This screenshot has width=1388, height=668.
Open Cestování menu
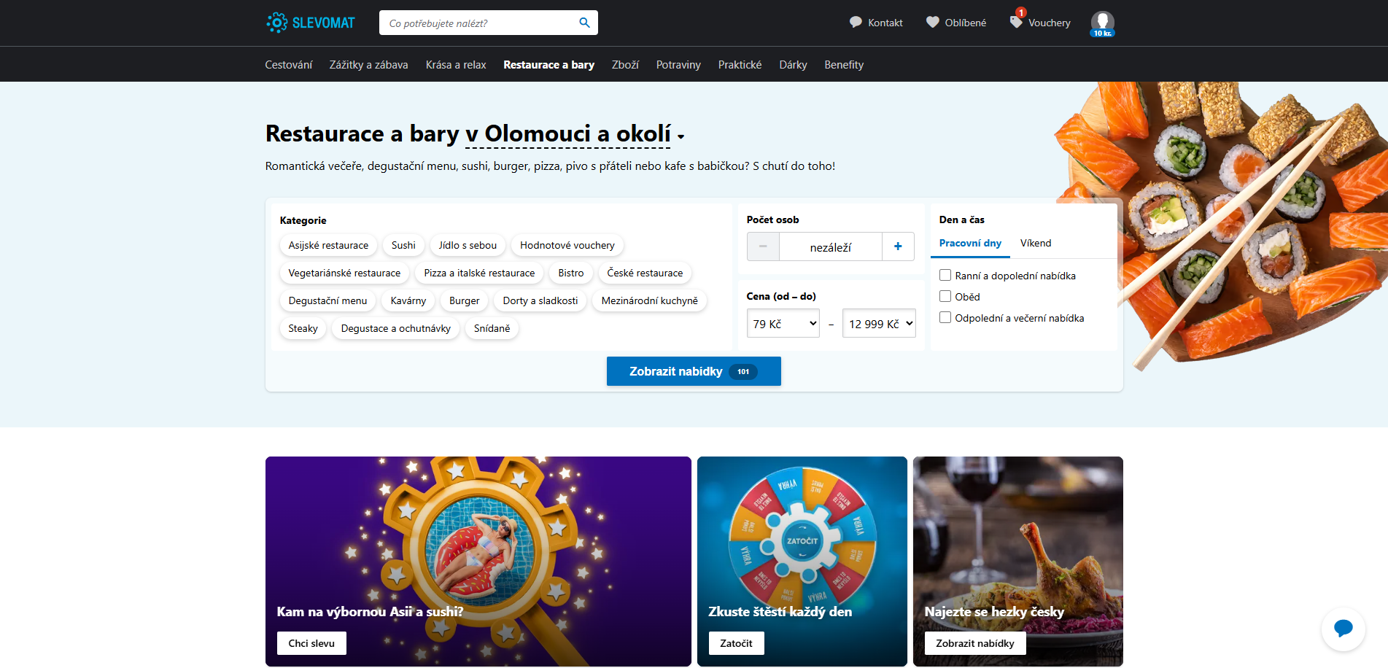(x=288, y=65)
